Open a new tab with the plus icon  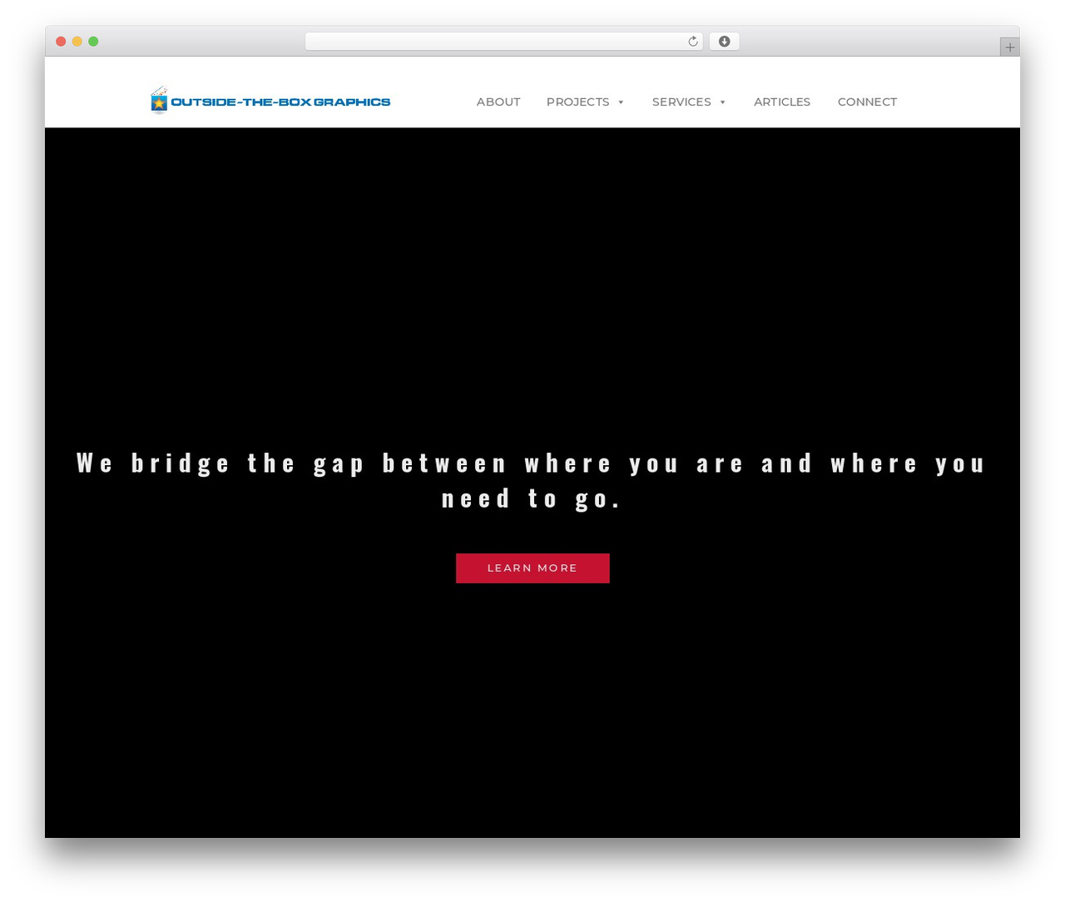1009,47
